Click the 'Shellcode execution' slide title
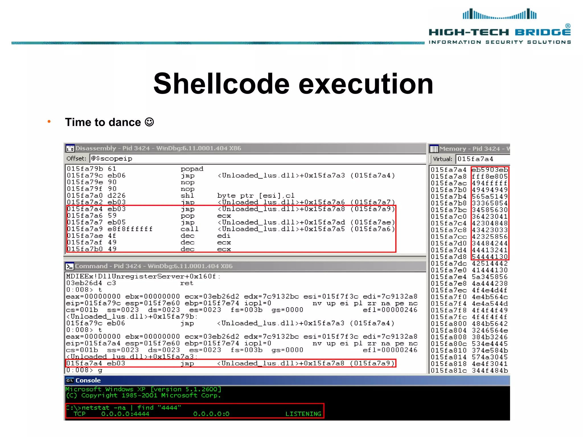The image size is (583, 437). 293,84
